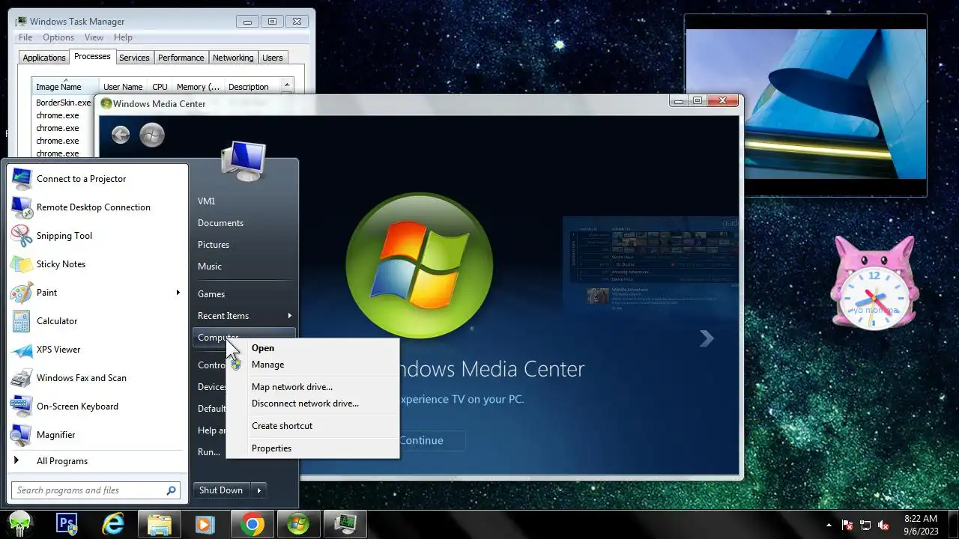Image resolution: width=959 pixels, height=539 pixels.
Task: Open Windows Explorer folder taskbar icon
Action: click(x=160, y=524)
